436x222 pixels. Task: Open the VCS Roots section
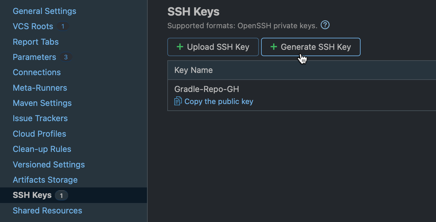(33, 26)
